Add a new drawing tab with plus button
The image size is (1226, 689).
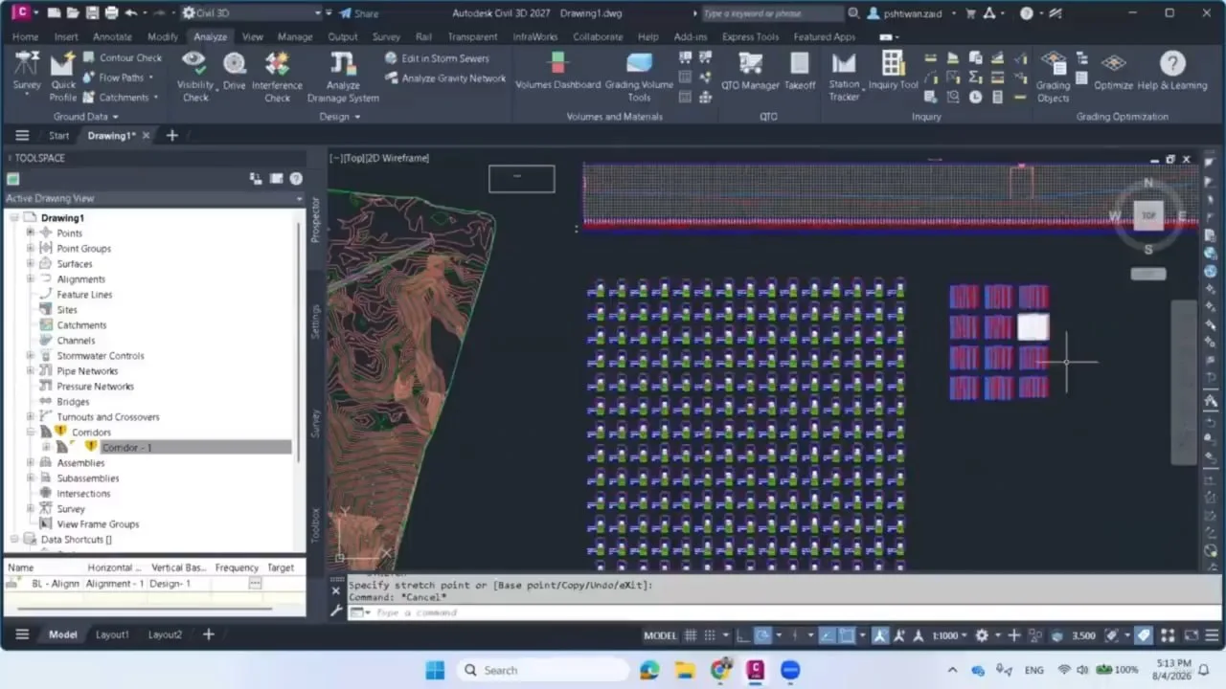[172, 136]
